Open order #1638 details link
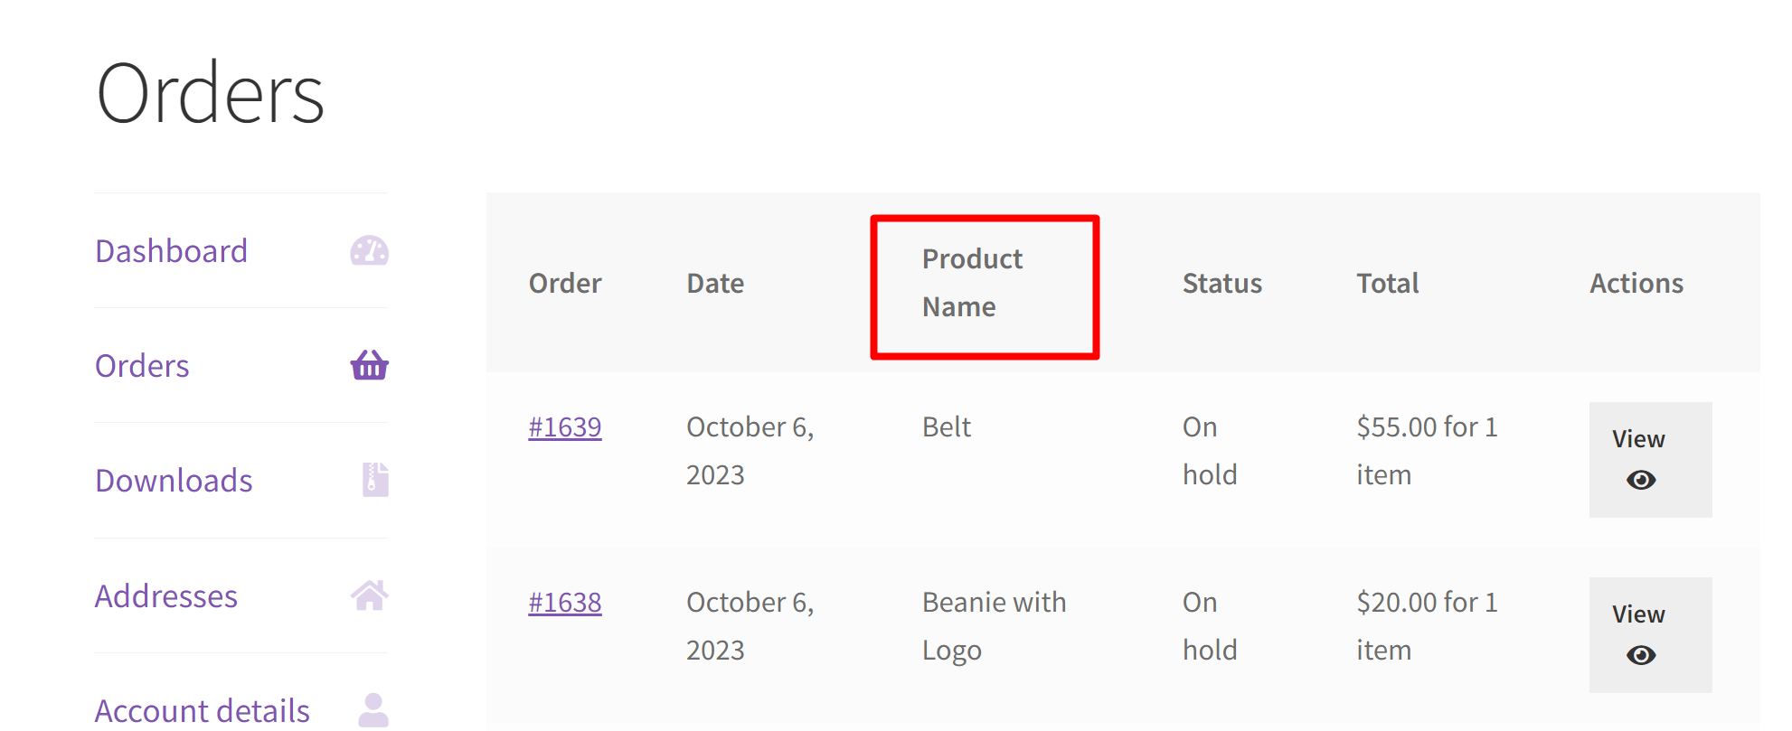1792x731 pixels. coord(564,601)
